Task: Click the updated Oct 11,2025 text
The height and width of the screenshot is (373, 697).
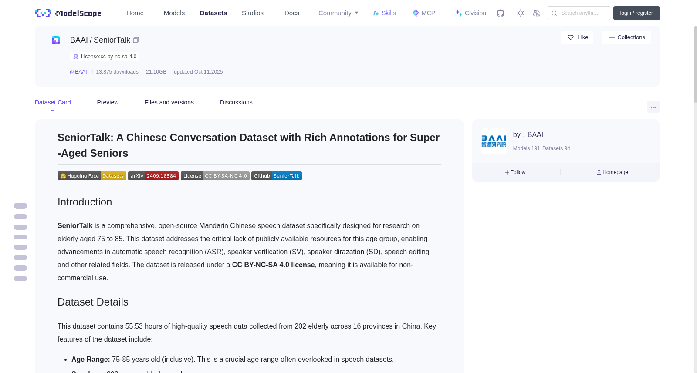Action: point(198,72)
